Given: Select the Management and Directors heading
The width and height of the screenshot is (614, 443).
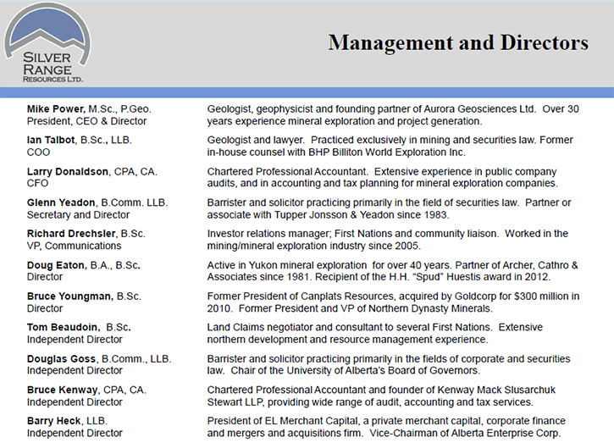Looking at the screenshot, I should (458, 42).
